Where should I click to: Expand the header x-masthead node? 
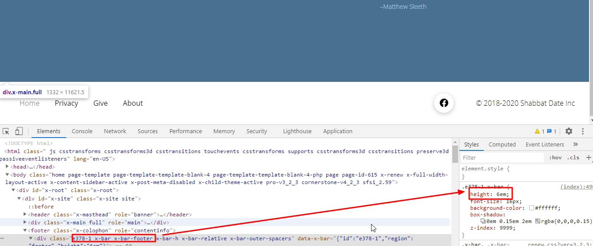(x=25, y=214)
